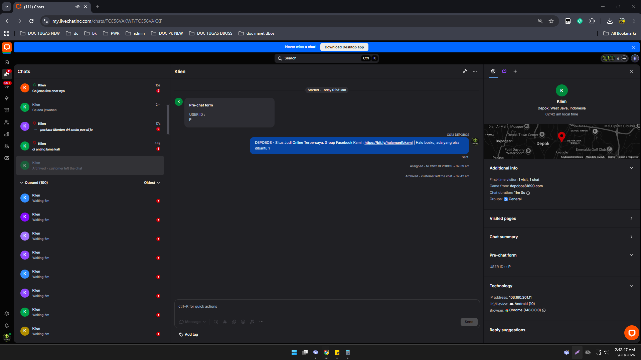Open the Team people icon
Screen dimensions: 641x360
click(x=7, y=122)
